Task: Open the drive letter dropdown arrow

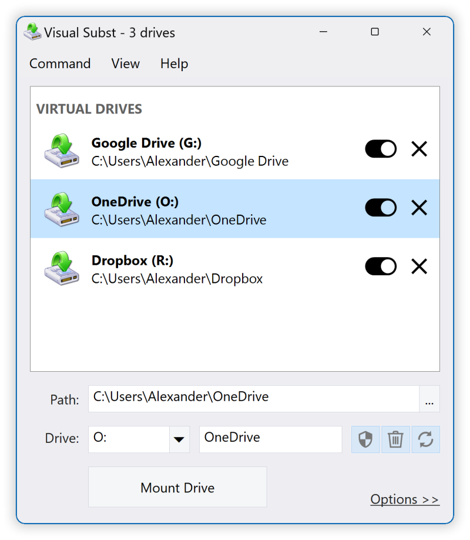Action: 179,439
